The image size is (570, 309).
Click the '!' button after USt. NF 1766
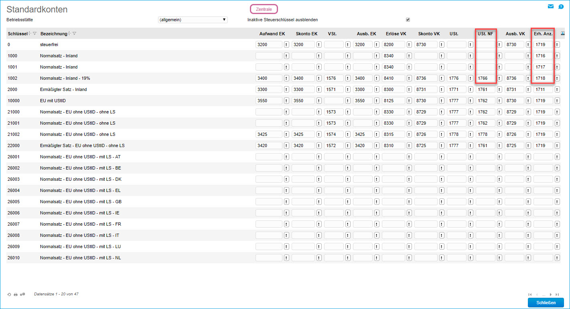[499, 78]
